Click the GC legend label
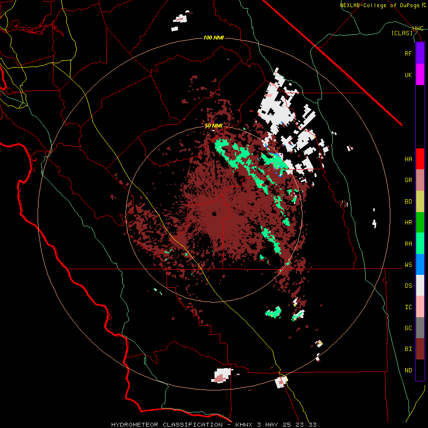This screenshot has width=428, height=428. click(x=408, y=328)
